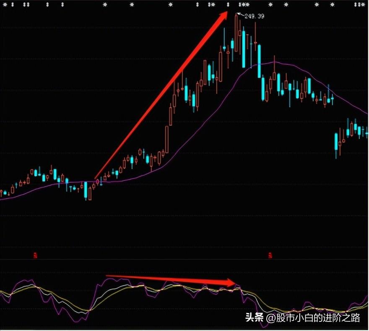Click event marker directly above red arrow tip
369x331 pixels.
pyautogui.click(x=228, y=5)
